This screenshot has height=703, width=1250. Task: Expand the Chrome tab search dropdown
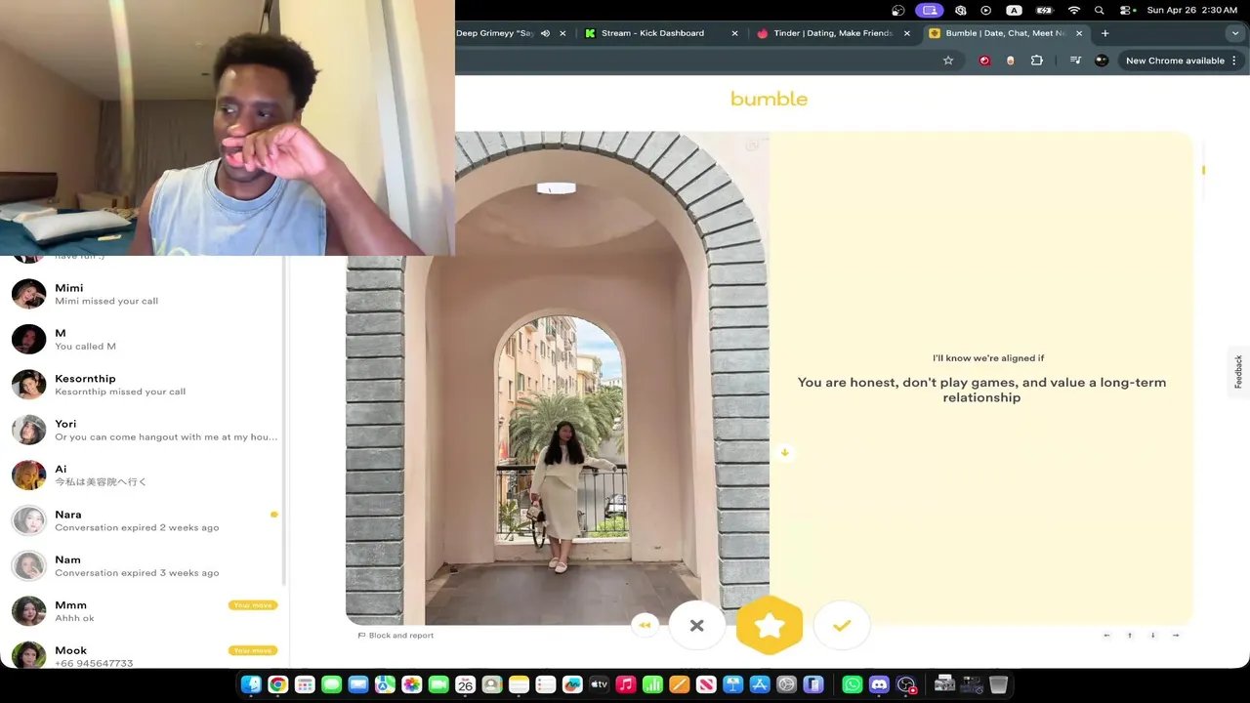[1234, 33]
